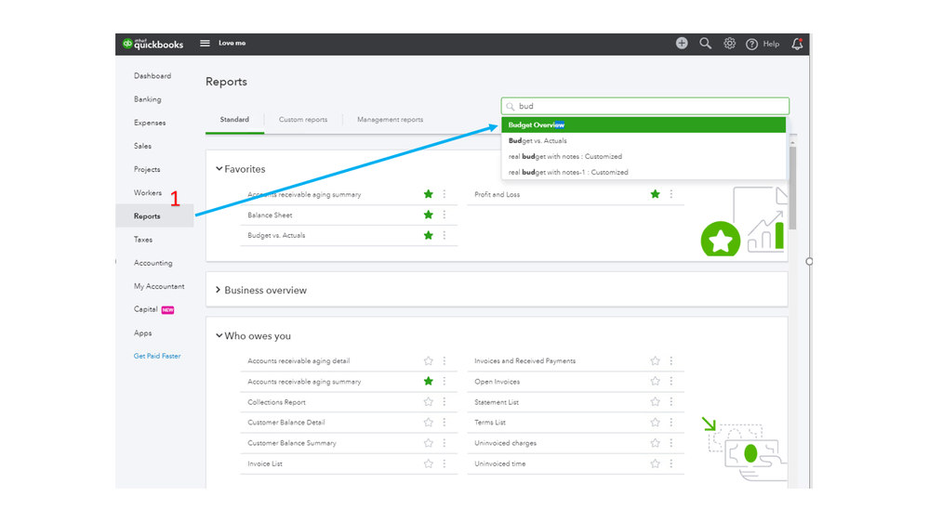Open more options for Balance Sheet

(445, 215)
